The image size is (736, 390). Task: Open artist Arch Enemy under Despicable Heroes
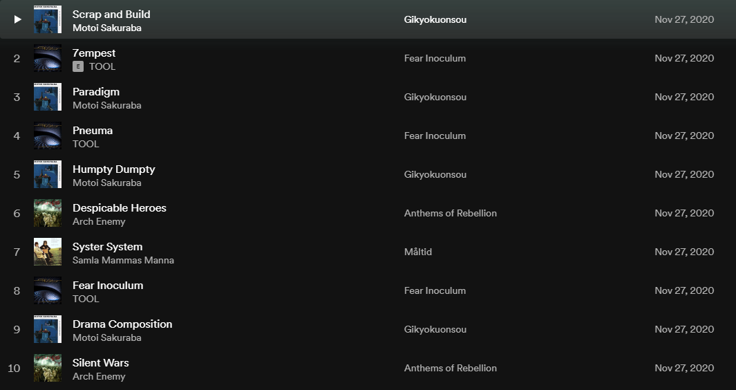coord(99,221)
